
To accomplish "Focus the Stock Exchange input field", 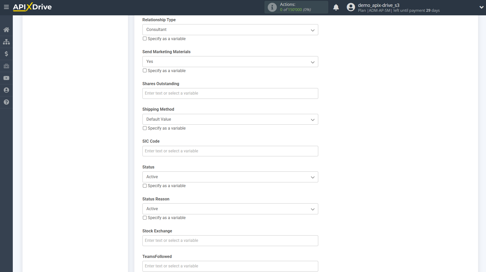I will point(230,241).
